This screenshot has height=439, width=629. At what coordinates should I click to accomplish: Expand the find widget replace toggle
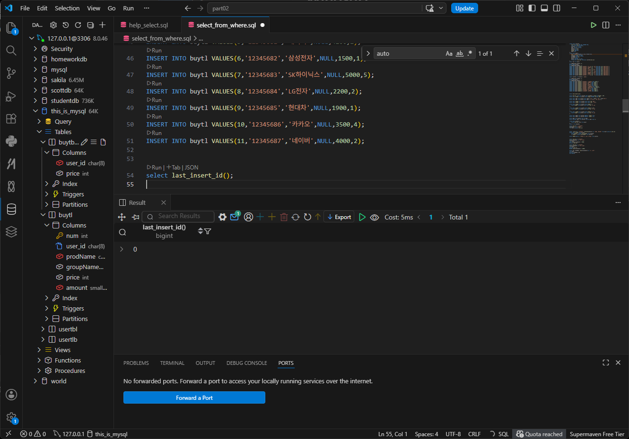368,53
